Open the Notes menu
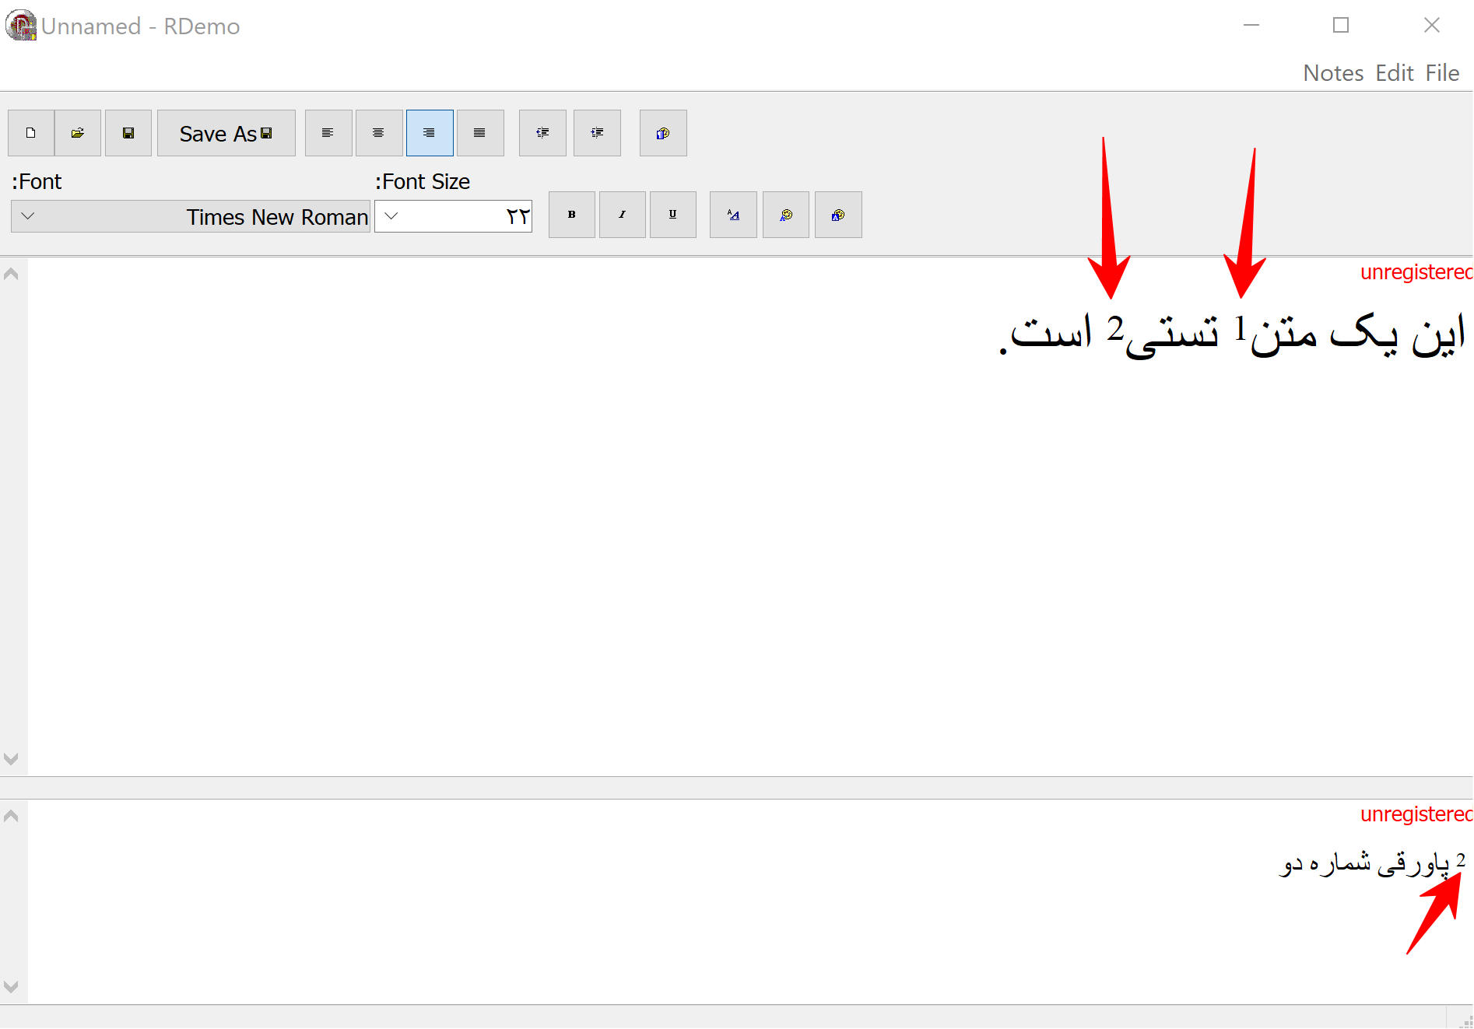The height and width of the screenshot is (1029, 1474). [x=1333, y=73]
